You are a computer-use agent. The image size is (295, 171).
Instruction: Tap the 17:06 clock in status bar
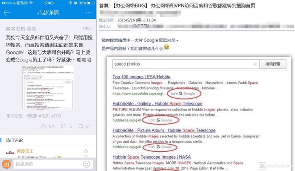click(48, 3)
